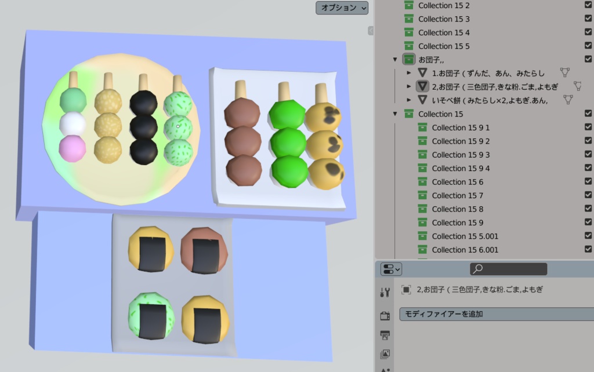
Task: Click the Collection 15 9 3 icon
Action: 422,155
